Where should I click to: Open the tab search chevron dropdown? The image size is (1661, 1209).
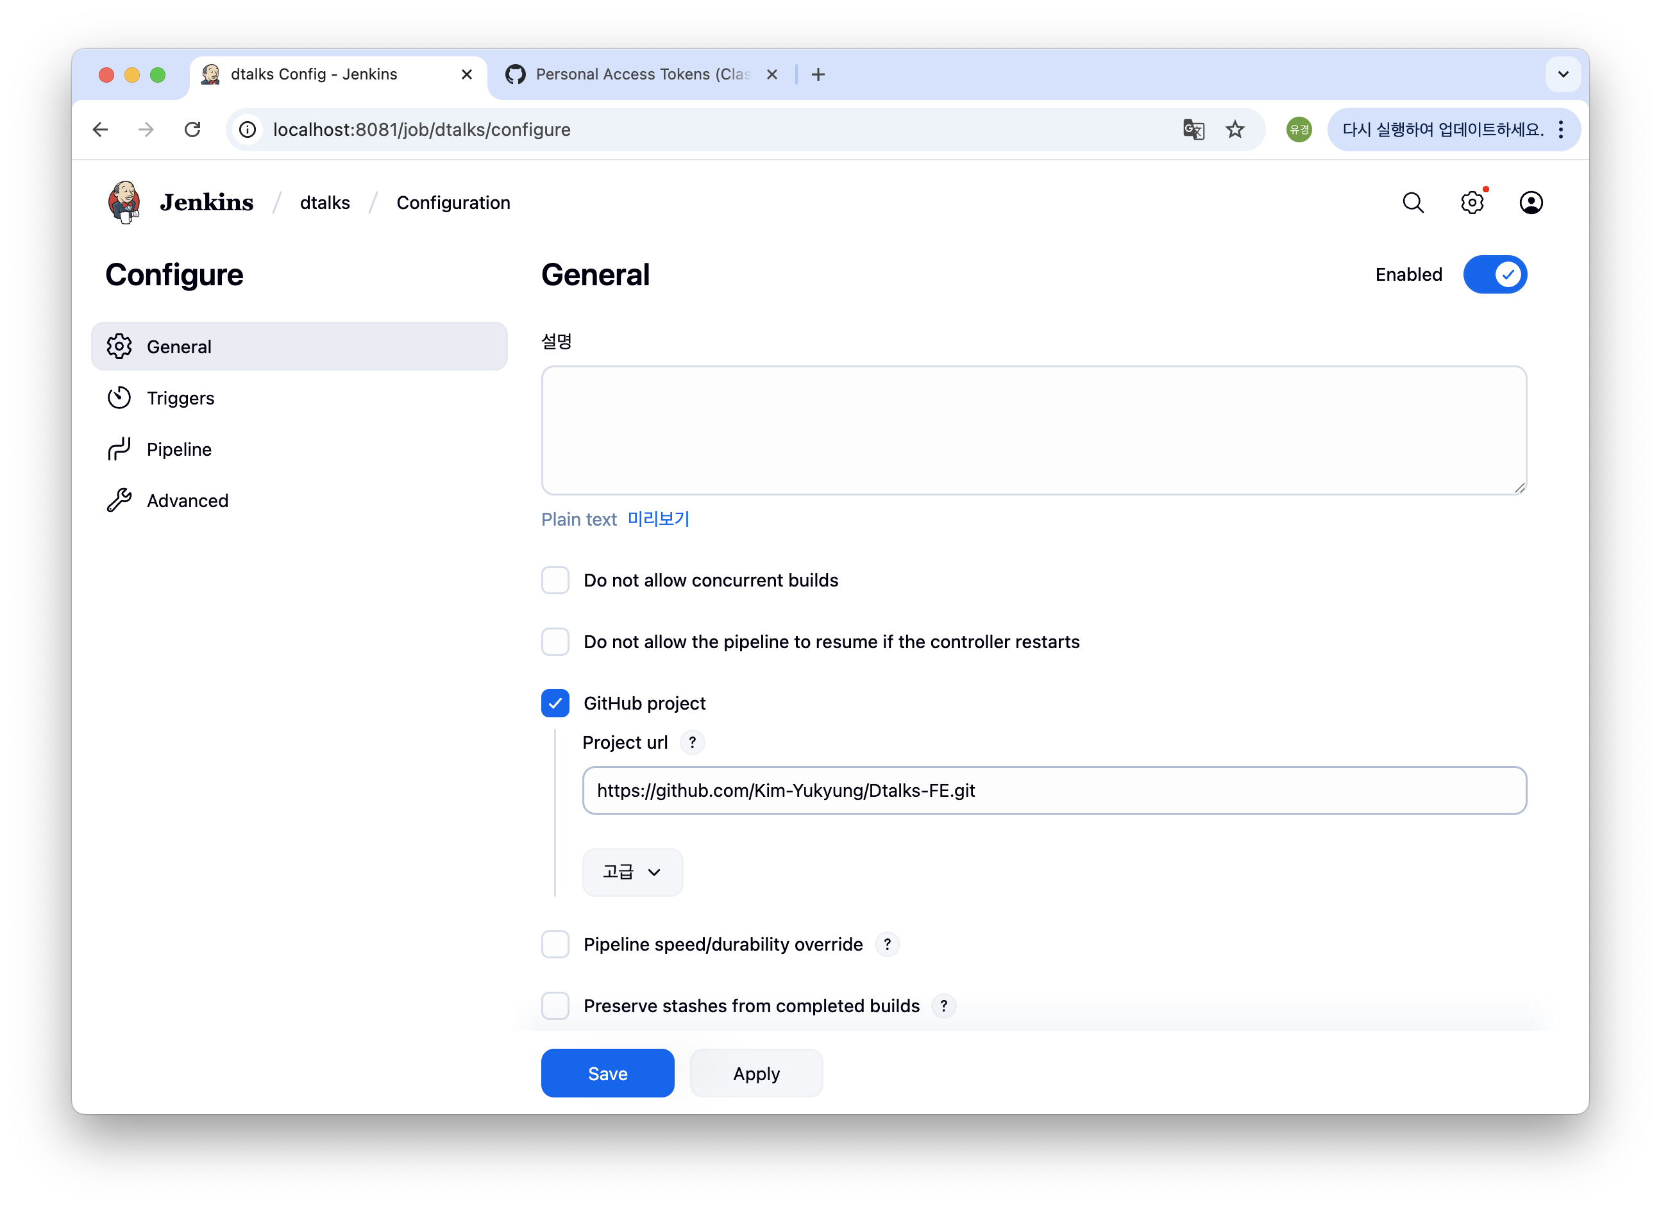tap(1563, 74)
